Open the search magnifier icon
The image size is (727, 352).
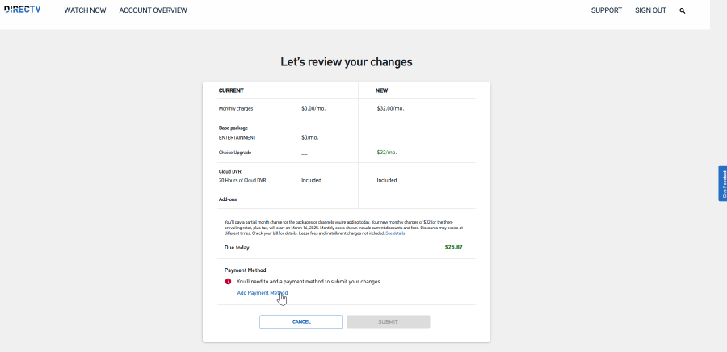point(682,10)
